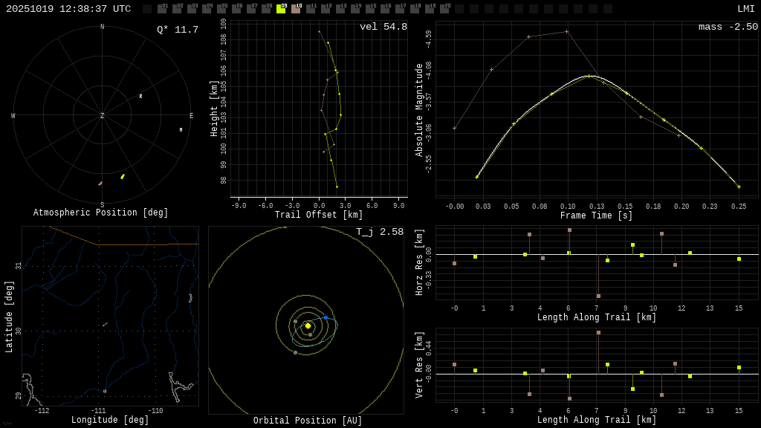Click the Z zenith marker in polar plot

tap(103, 116)
